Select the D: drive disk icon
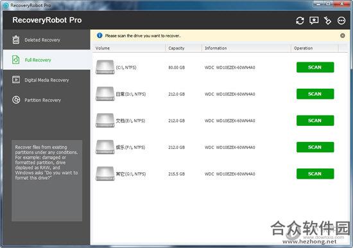 [105, 94]
